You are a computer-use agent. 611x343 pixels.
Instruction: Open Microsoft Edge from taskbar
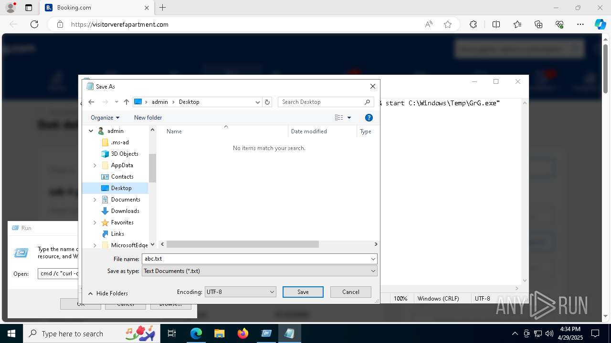[x=196, y=333]
